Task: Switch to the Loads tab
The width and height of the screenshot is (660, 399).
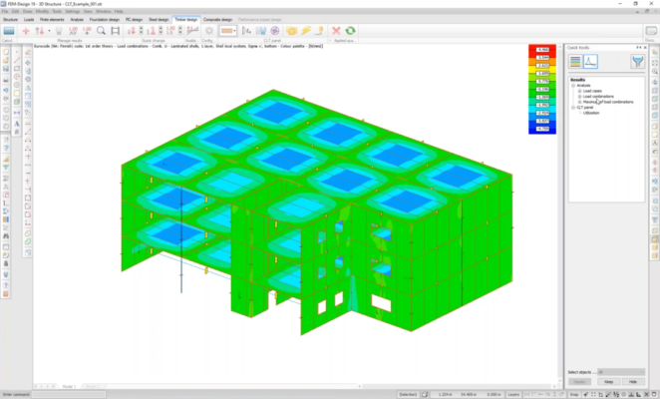Action: point(29,19)
